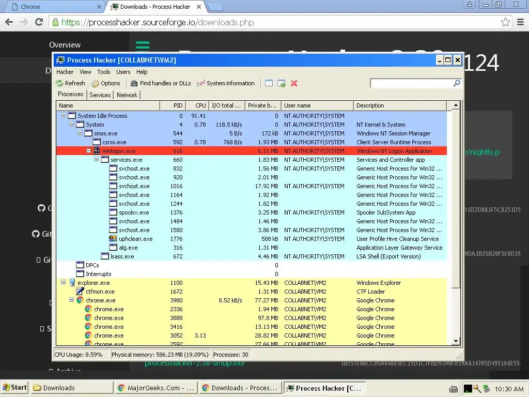Open the Hacker menu
Viewport: 529px width, 397px height.
(x=65, y=72)
